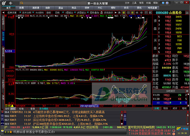Click the mail envelope icon bottom-left
190x136 pixels.
(x=2, y=131)
